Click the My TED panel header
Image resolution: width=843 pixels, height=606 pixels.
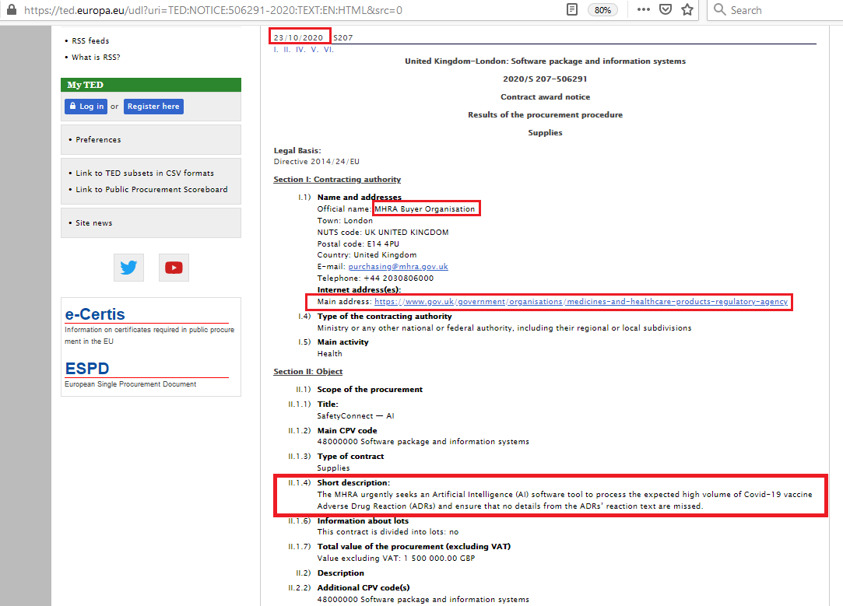(151, 85)
